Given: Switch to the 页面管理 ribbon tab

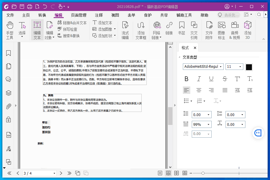Looking at the screenshot, I should pos(78,15).
